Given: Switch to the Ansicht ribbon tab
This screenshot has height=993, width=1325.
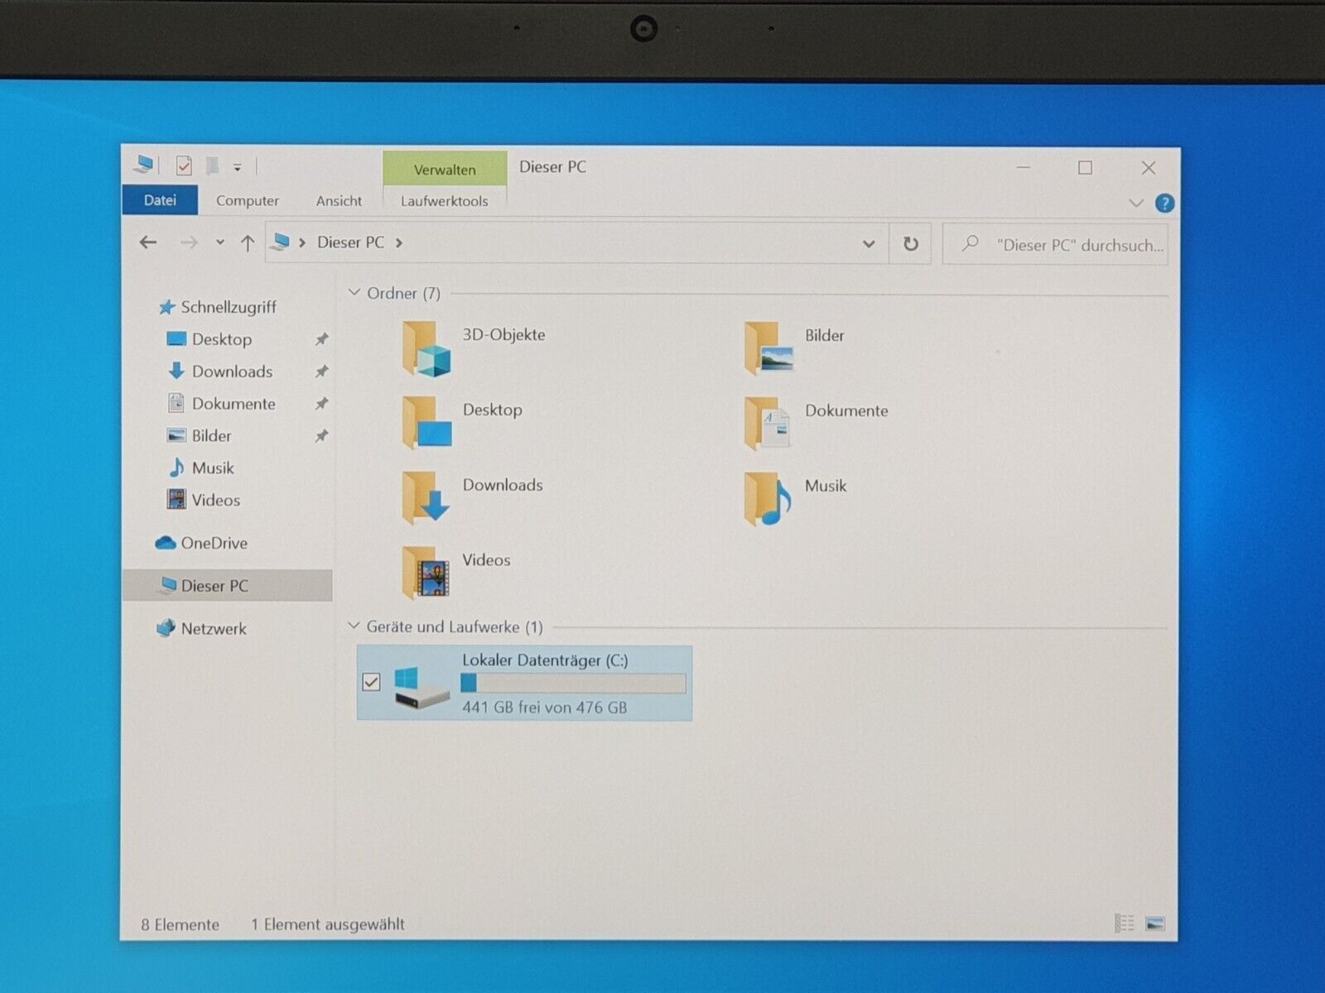Looking at the screenshot, I should (339, 201).
